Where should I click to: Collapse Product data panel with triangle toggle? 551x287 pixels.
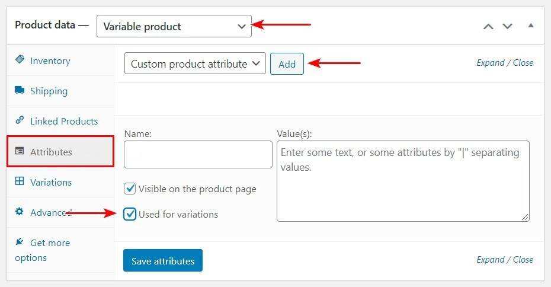pyautogui.click(x=531, y=25)
